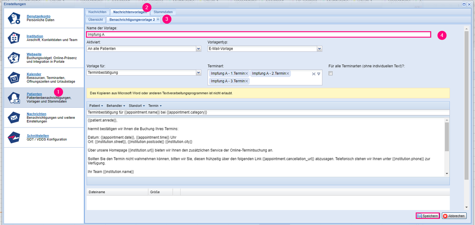This screenshot has height=225, width=475.
Task: Select the Kalender icon in sidebar
Action: 15,77
